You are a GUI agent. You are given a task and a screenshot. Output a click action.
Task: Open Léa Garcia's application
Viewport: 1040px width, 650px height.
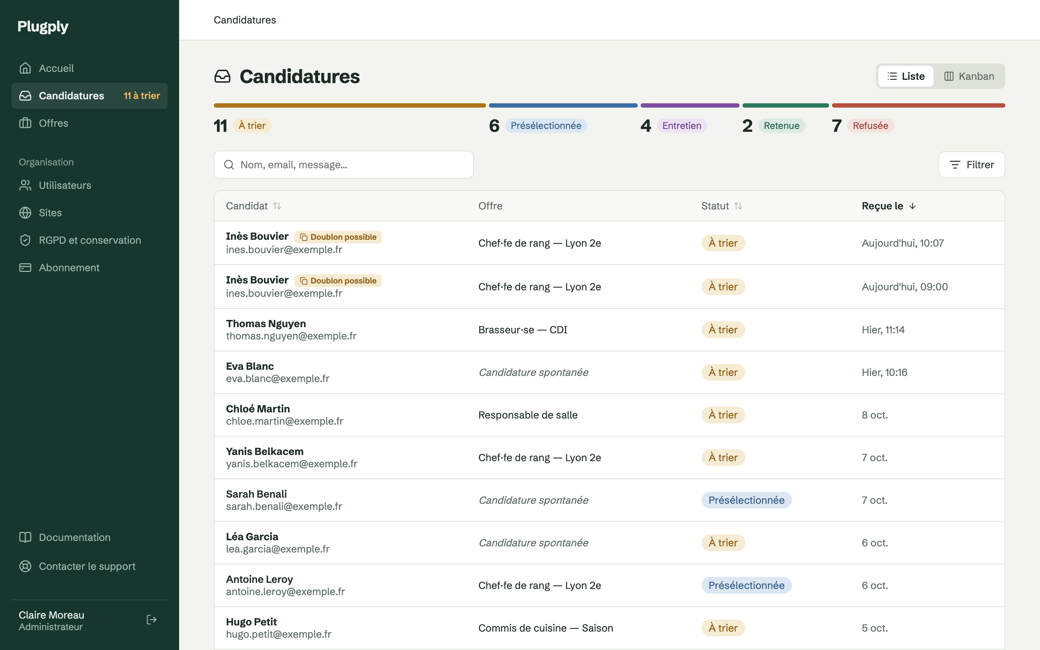click(610, 542)
